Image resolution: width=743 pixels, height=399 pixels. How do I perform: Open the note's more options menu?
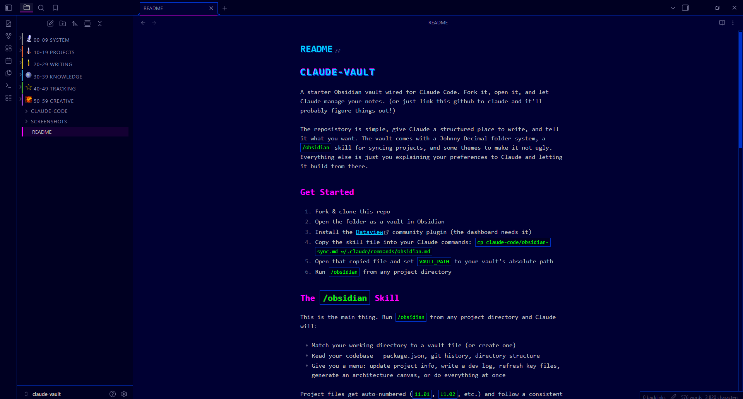[733, 23]
